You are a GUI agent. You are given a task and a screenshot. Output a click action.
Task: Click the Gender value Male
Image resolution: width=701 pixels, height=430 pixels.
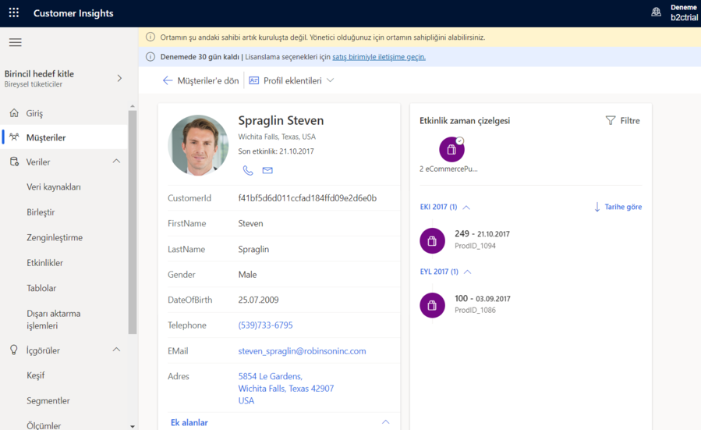tap(247, 275)
